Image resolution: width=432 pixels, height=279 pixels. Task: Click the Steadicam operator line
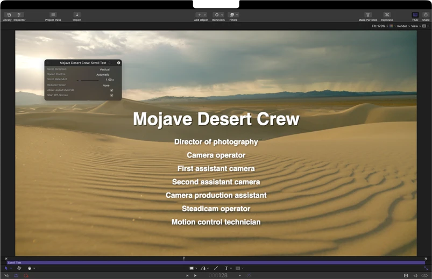point(216,209)
